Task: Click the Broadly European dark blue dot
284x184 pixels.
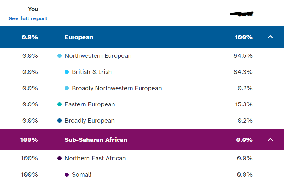Action: click(59, 121)
